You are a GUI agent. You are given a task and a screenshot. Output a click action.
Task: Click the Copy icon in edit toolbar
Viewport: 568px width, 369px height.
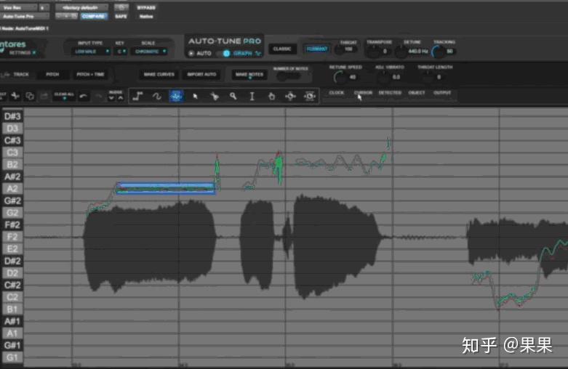30,96
